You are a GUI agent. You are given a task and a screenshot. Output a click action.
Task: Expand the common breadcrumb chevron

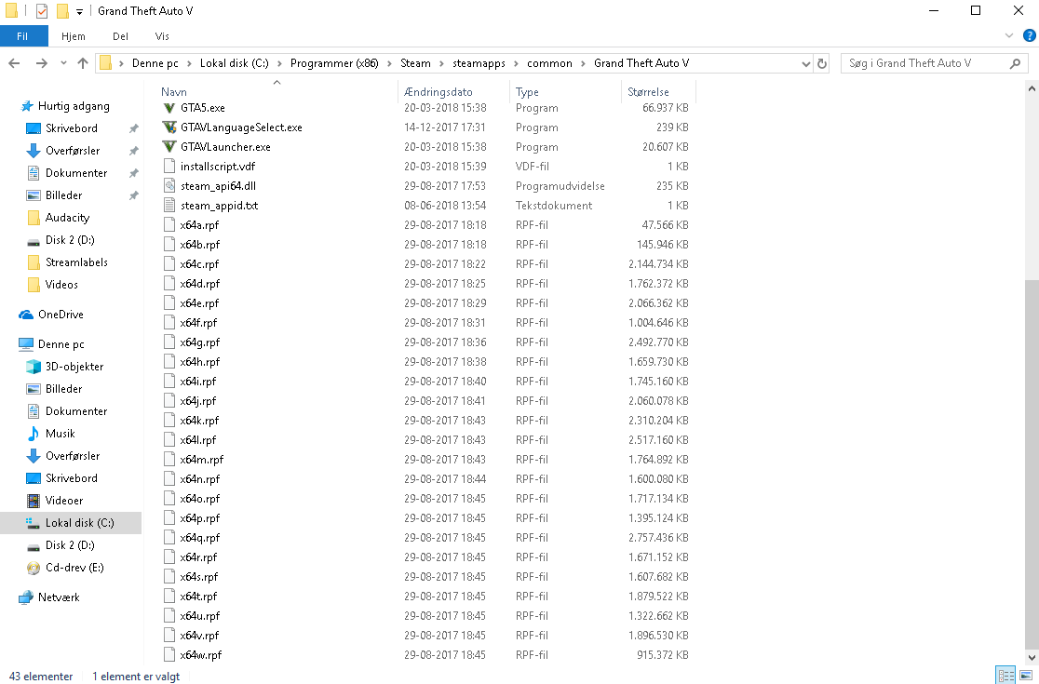click(x=583, y=63)
